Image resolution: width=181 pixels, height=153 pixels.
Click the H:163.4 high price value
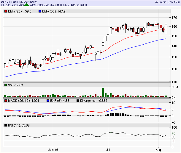[x=61, y=5]
